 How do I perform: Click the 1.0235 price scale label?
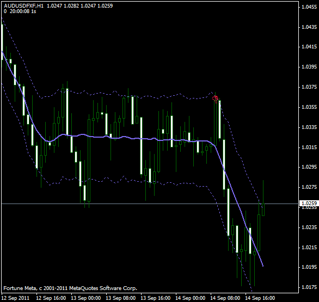[309, 227]
